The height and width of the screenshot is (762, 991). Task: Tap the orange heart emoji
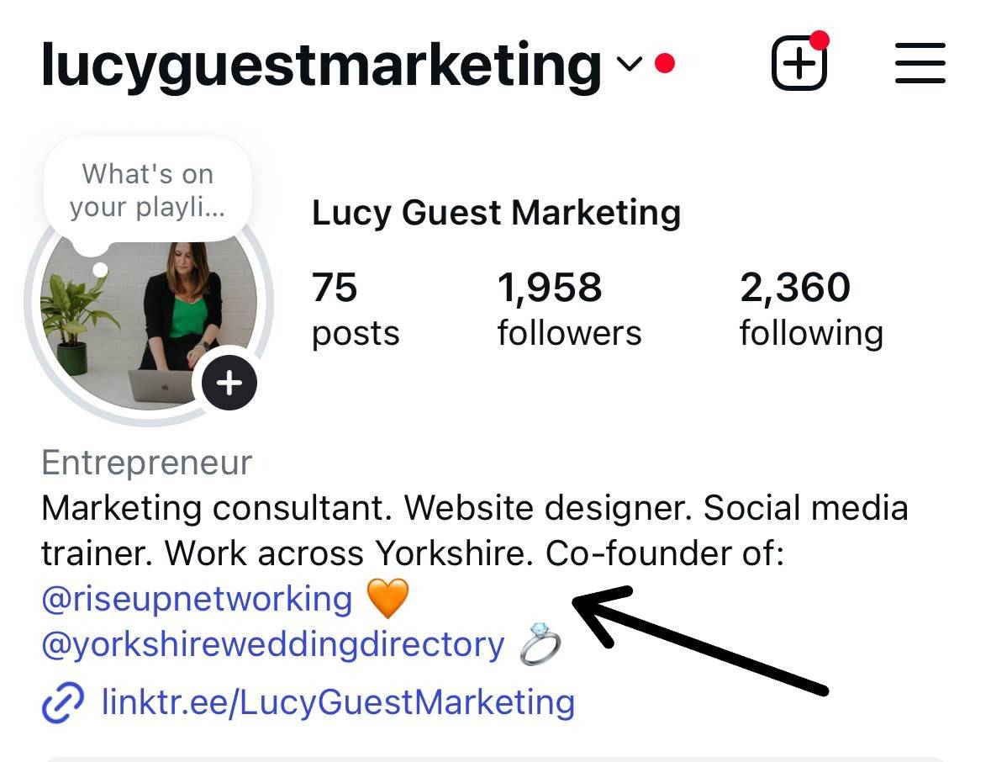[388, 598]
